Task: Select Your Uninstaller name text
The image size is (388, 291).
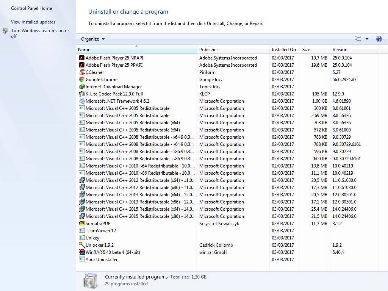Action: tap(102, 259)
